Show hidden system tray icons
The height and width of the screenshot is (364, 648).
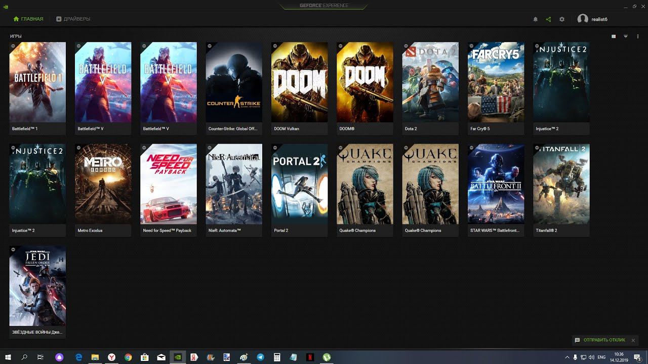tap(567, 357)
